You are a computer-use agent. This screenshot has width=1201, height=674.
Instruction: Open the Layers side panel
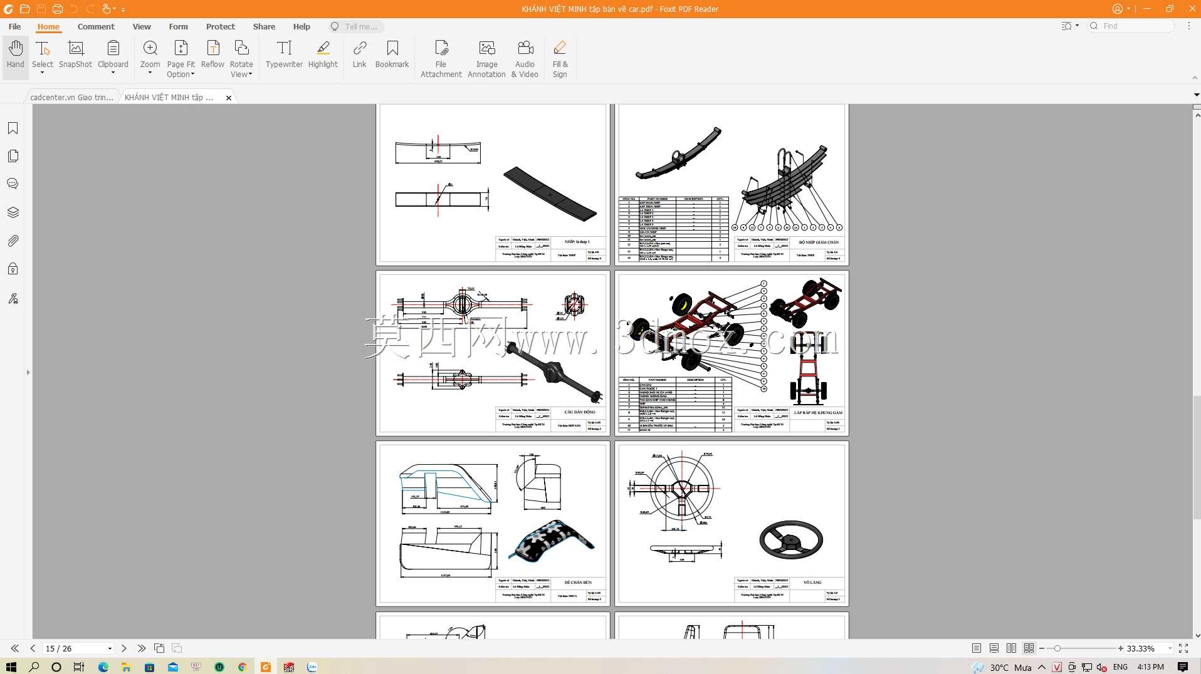pos(13,212)
